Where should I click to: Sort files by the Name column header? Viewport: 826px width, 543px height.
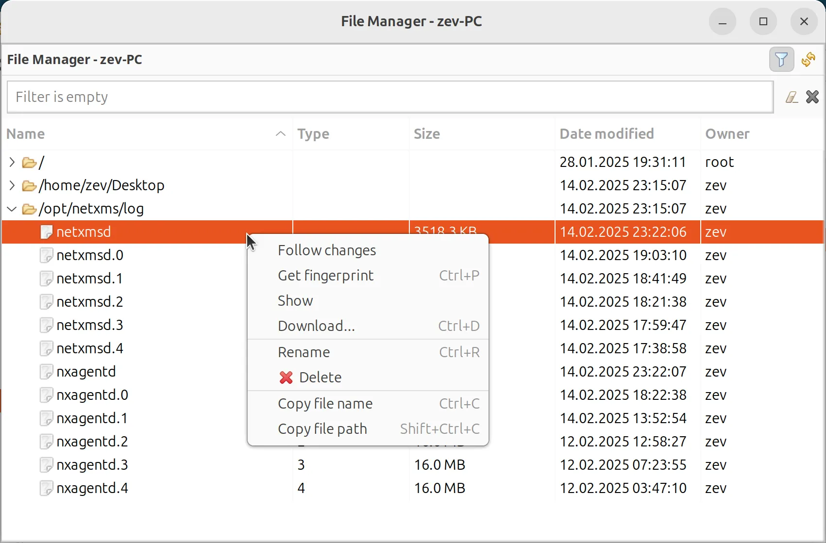25,134
